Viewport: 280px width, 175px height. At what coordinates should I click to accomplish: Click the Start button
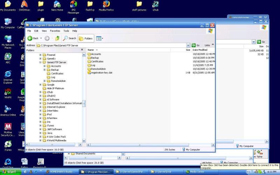[x=10, y=172]
